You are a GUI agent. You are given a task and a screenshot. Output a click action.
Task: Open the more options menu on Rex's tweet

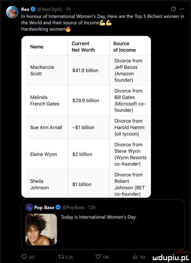(x=181, y=10)
